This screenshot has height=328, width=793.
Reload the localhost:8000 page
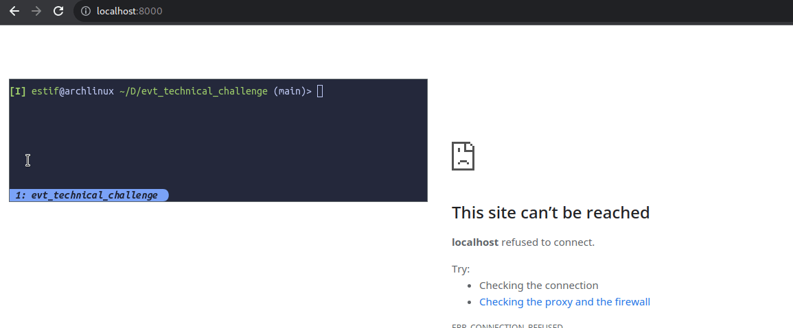click(x=58, y=11)
